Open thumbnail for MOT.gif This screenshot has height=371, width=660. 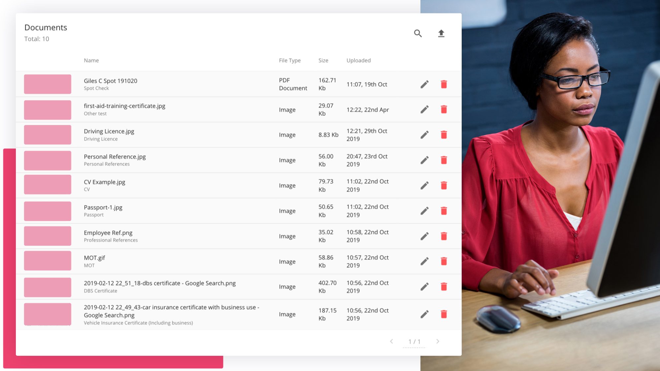[48, 261]
